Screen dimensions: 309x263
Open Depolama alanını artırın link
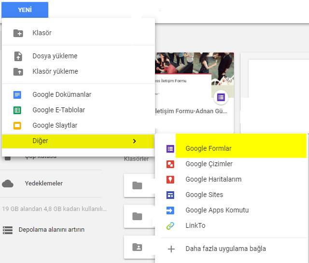[52, 230]
